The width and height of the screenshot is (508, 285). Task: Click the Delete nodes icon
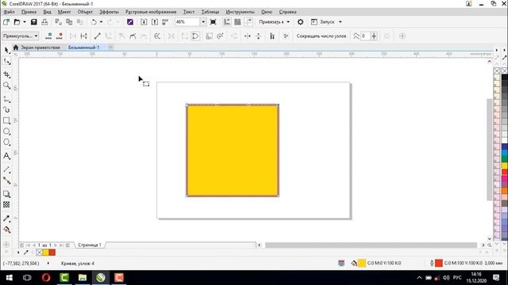[x=59, y=36]
